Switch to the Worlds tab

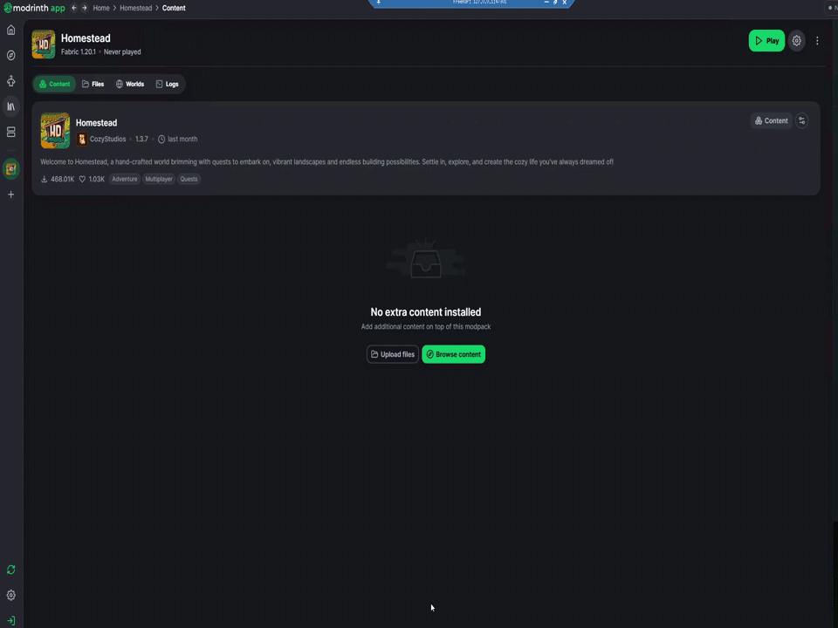(130, 84)
